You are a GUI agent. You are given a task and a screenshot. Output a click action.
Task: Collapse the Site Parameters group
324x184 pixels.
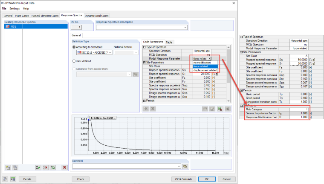[145, 62]
